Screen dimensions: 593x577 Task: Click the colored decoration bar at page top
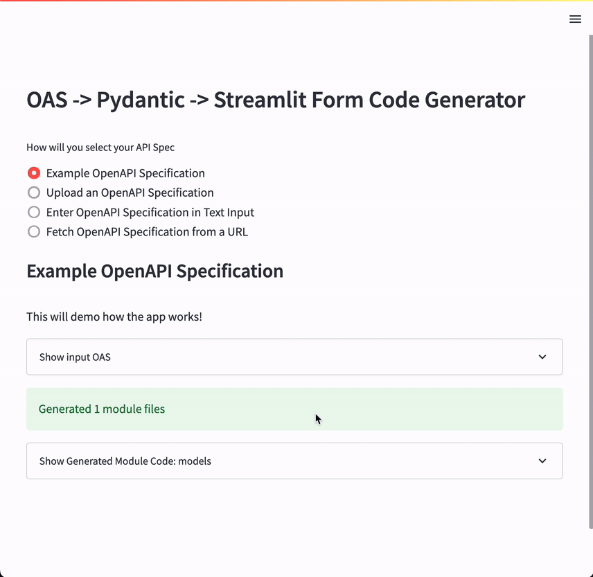296,1
